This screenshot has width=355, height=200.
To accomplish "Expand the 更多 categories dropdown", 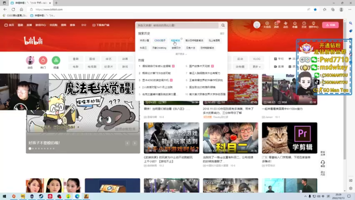I will tap(256, 67).
